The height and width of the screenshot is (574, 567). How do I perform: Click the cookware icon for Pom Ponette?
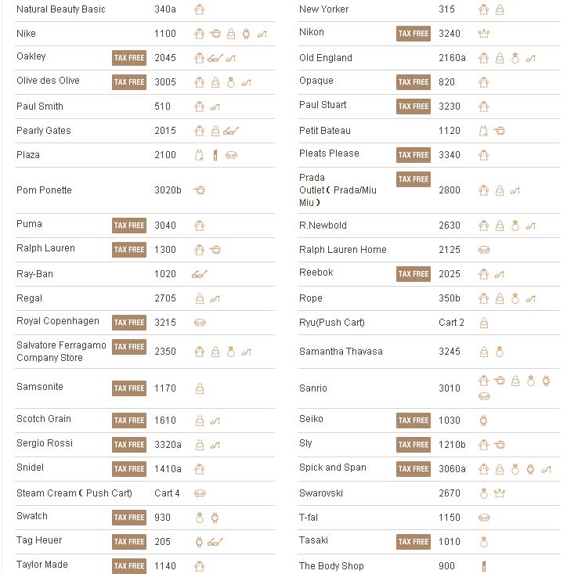click(x=200, y=190)
